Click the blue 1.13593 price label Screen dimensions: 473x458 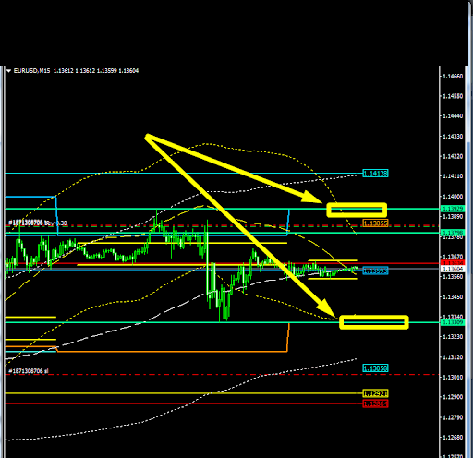[375, 271]
